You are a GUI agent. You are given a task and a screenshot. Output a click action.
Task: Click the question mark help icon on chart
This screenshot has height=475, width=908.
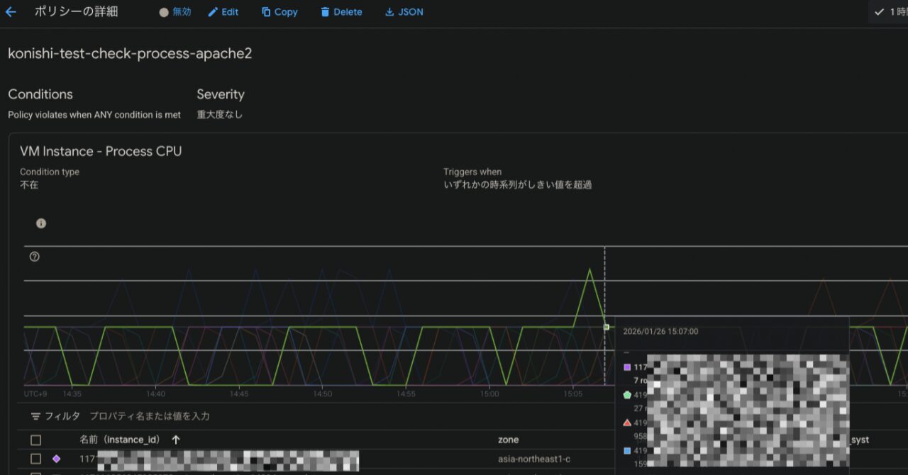point(34,257)
